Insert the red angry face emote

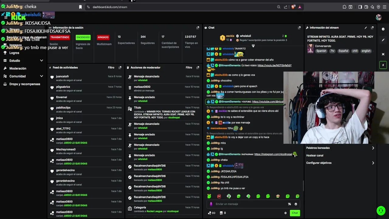pyautogui.click(x=219, y=196)
